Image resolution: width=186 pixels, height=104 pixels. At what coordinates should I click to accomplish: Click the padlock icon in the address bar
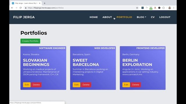pyautogui.click(x=26, y=8)
